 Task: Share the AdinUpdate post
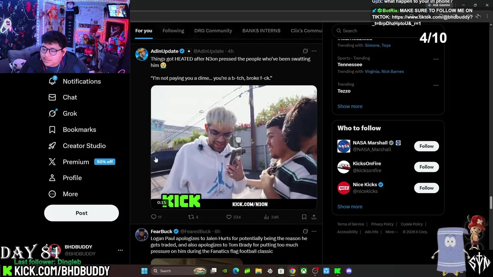click(x=314, y=217)
